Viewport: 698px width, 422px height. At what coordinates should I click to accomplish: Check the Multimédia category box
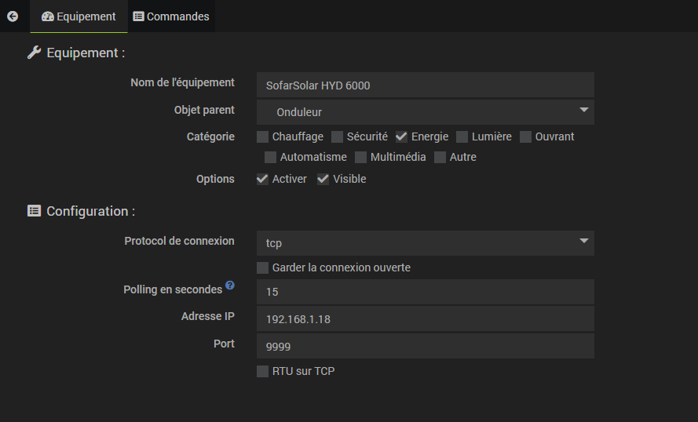[x=360, y=158]
